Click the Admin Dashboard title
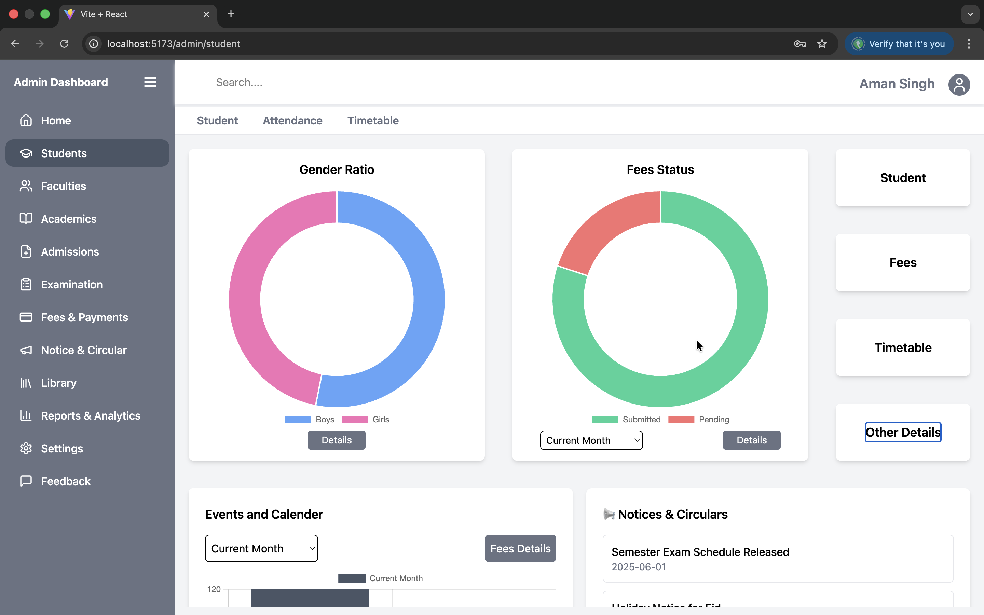The height and width of the screenshot is (615, 984). tap(61, 82)
